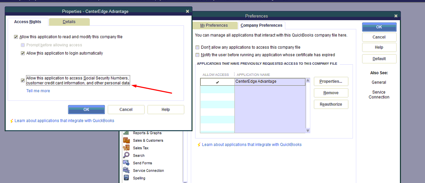Select the Sales & Customers icon
The image size is (425, 183).
tap(126, 140)
